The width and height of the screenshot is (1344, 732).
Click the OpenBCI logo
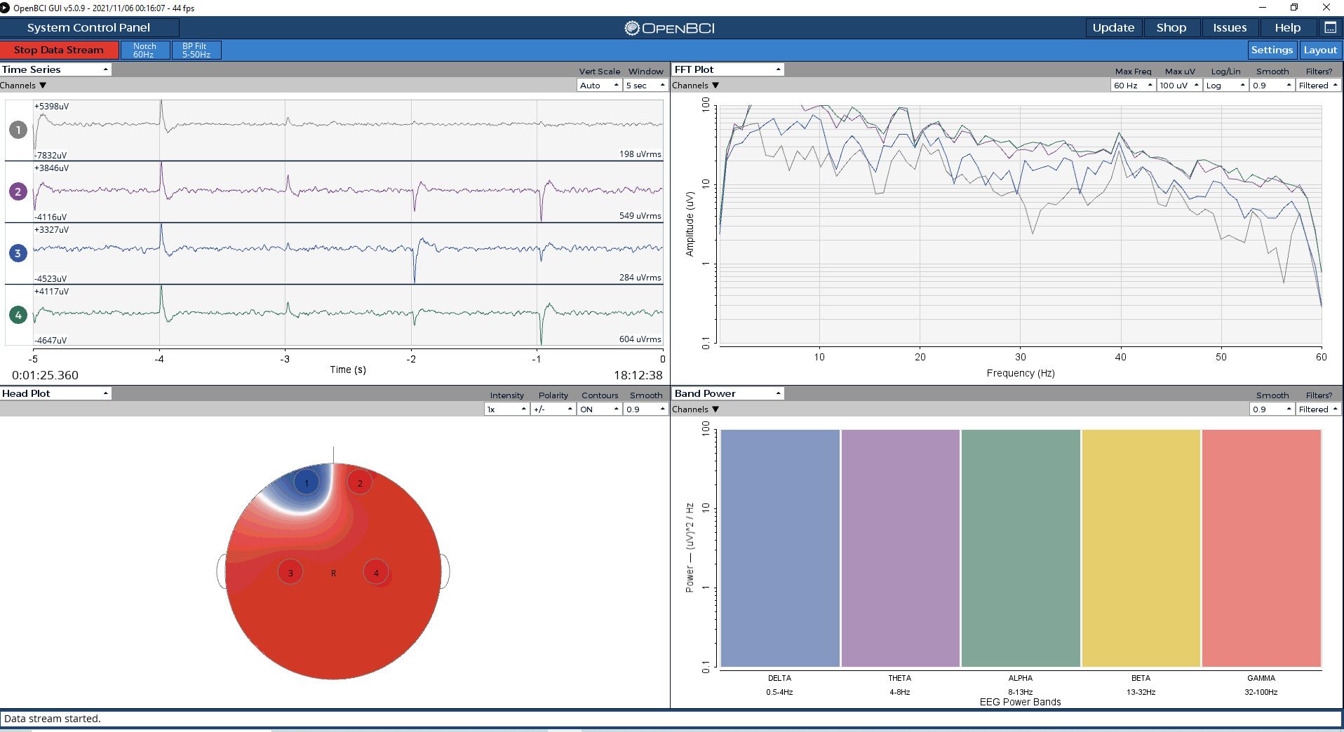coord(670,28)
